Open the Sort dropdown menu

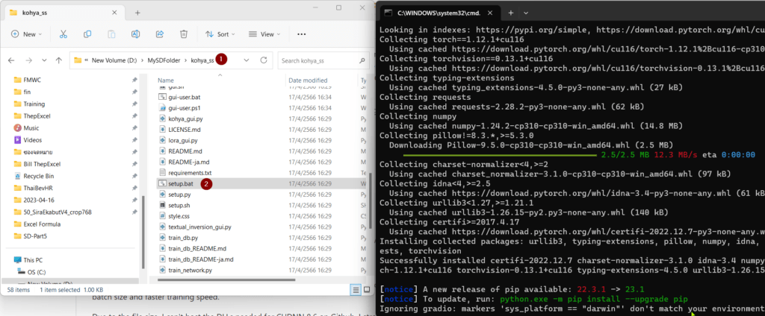pos(218,34)
